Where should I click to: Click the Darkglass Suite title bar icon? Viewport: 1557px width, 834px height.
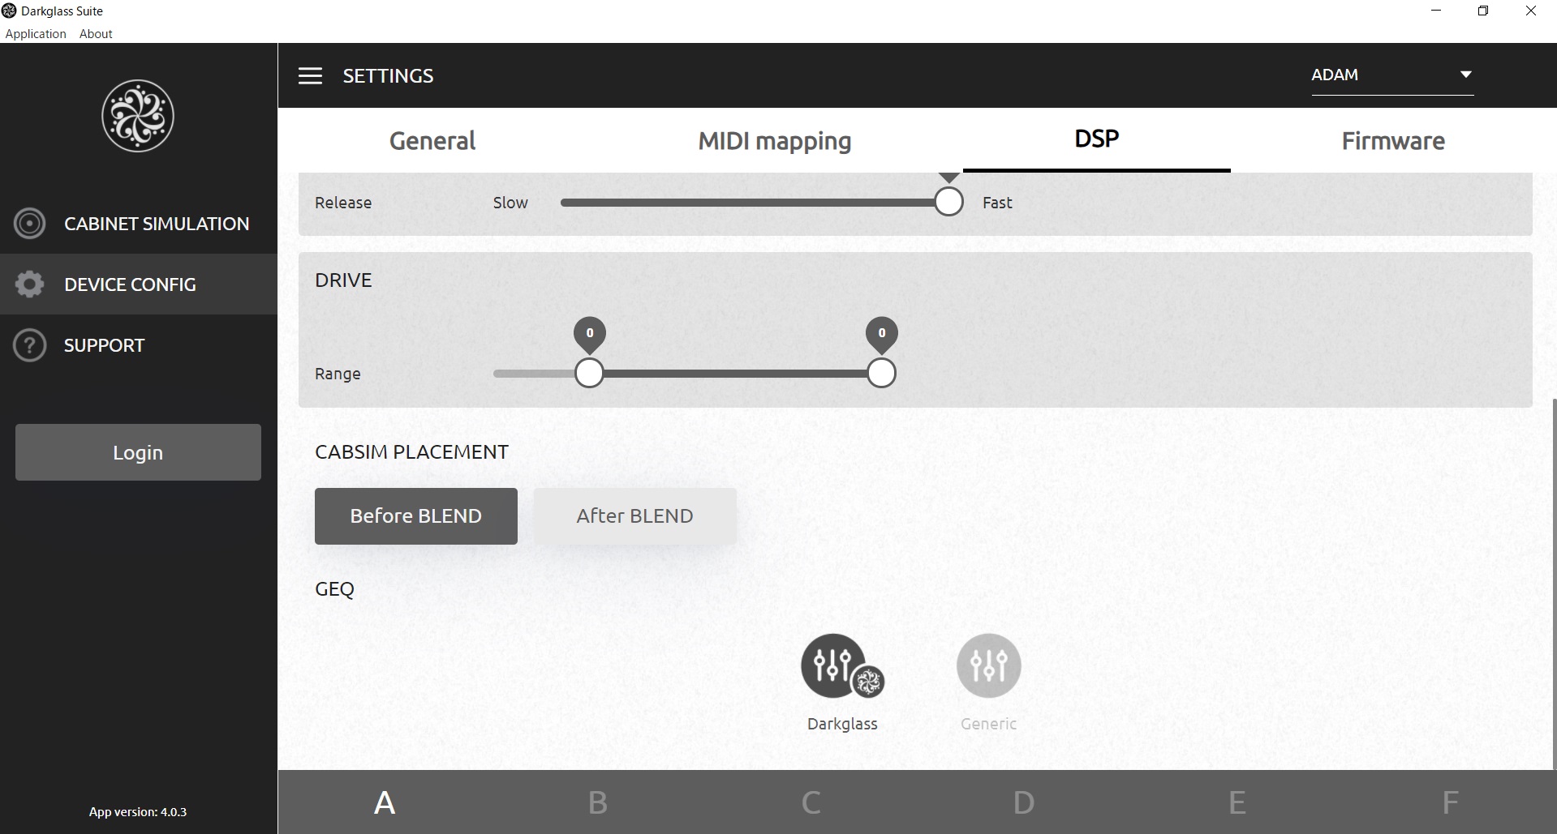coord(9,11)
